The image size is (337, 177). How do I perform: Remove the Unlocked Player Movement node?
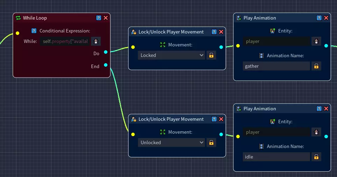tap(221, 119)
